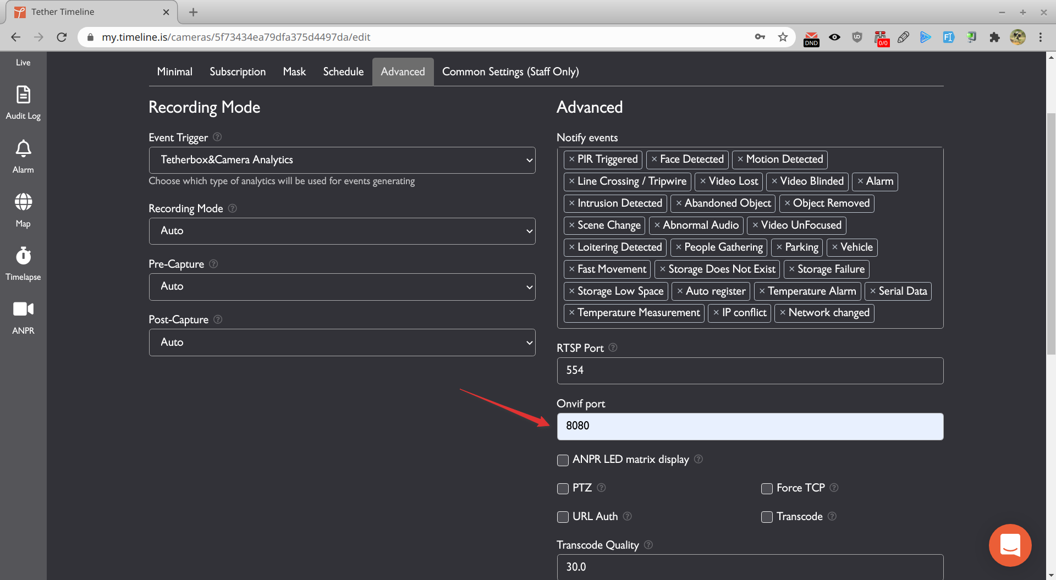Go to Live view in sidebar
Viewport: 1056px width, 580px height.
[23, 62]
